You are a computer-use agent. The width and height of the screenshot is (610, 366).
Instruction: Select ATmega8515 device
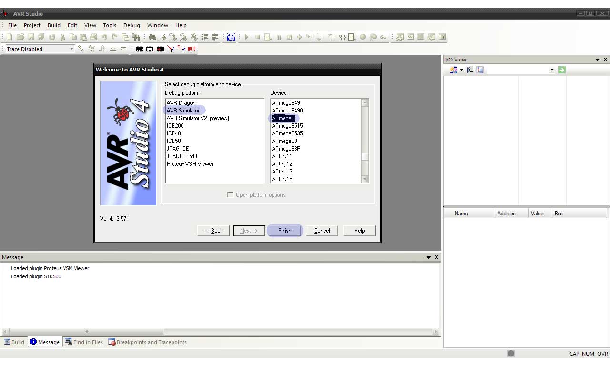pyautogui.click(x=287, y=126)
